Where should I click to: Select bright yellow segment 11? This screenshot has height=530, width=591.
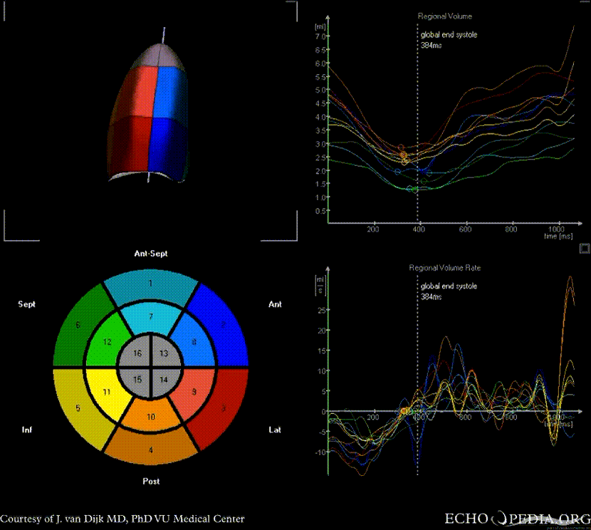[107, 392]
